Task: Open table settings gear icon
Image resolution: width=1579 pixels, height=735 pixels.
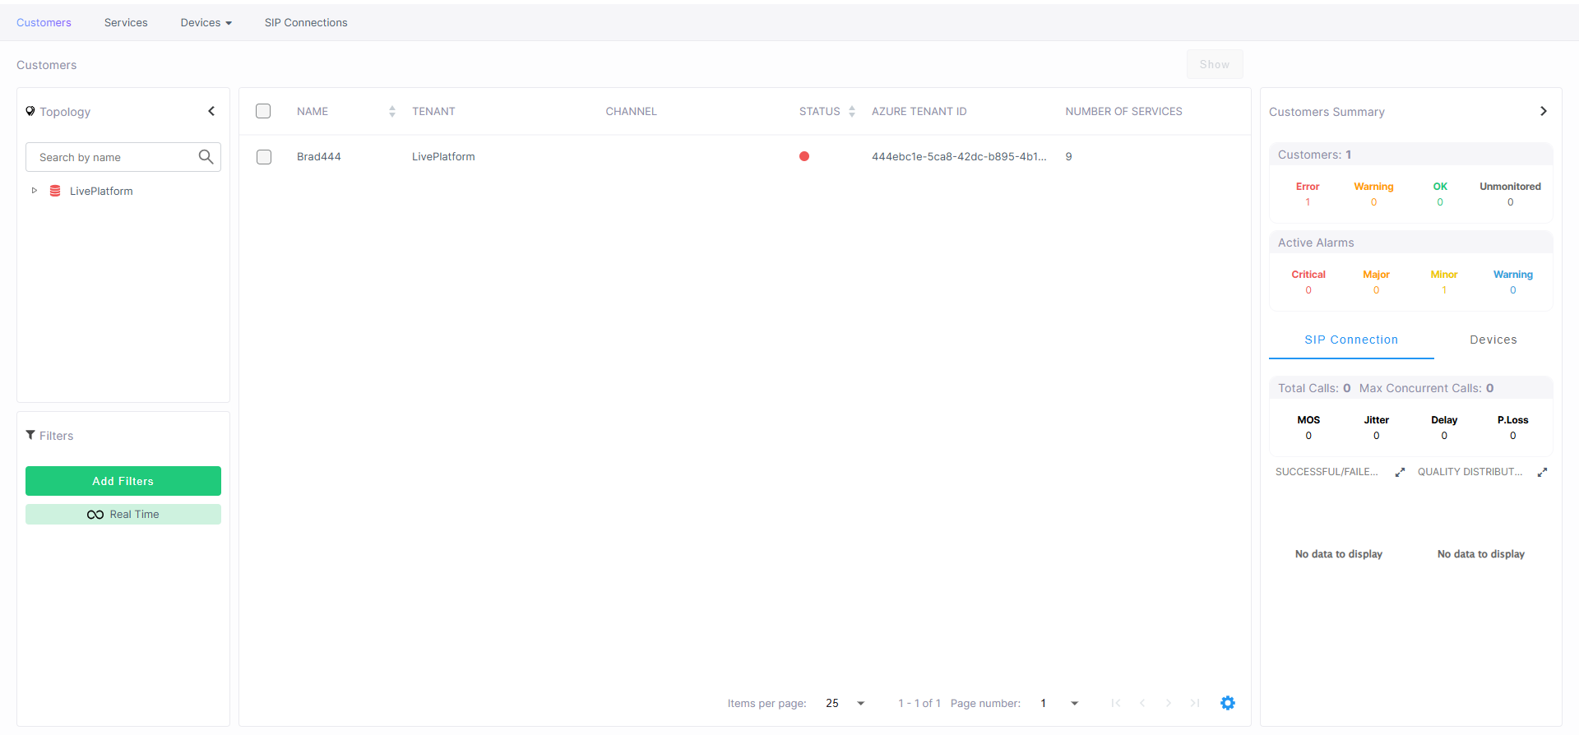Action: (x=1227, y=703)
